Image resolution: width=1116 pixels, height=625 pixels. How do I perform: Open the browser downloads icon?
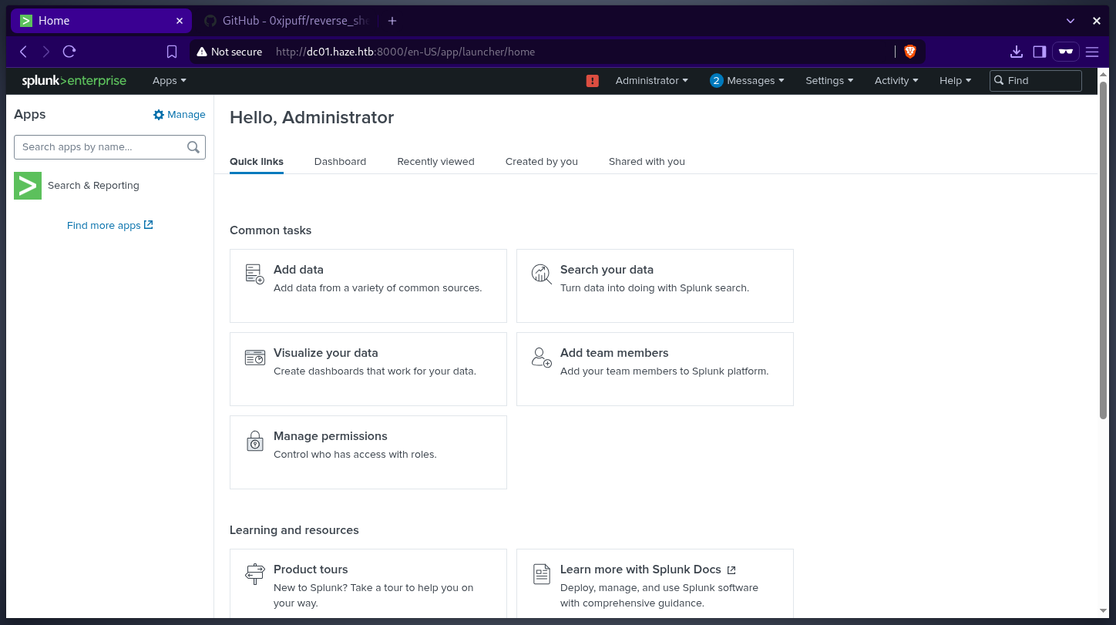pos(1016,52)
